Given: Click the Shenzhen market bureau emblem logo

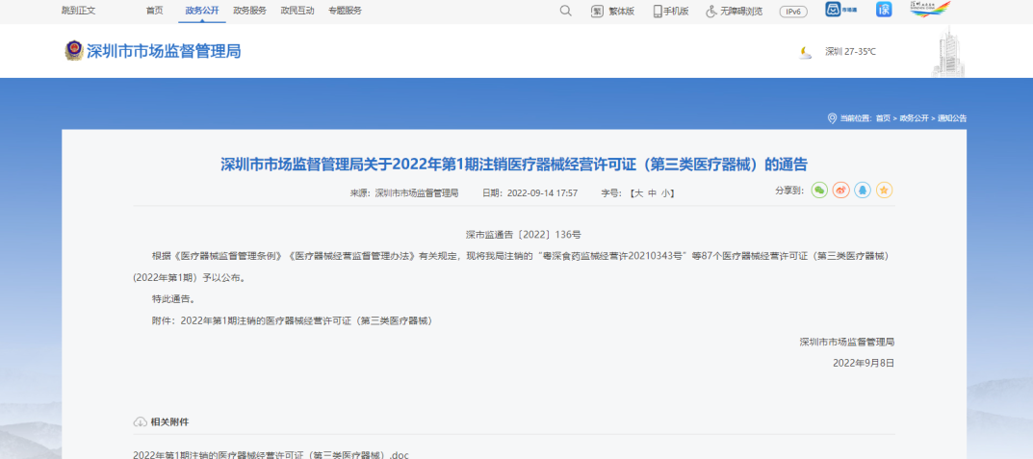Looking at the screenshot, I should (x=74, y=51).
